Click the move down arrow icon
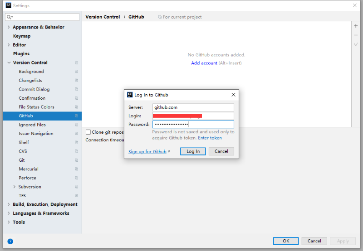Viewport: 363px width, 251px height. pos(356,44)
